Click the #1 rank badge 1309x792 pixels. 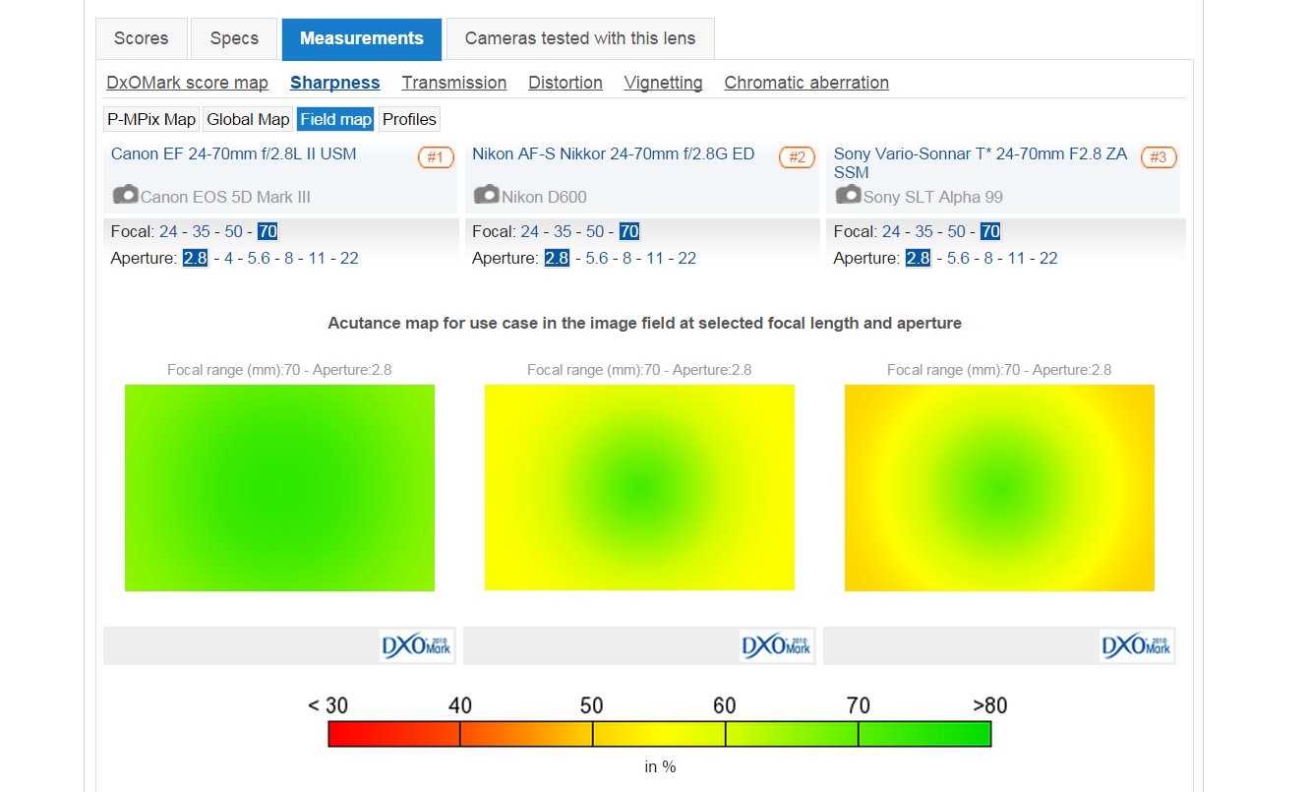coord(436,157)
